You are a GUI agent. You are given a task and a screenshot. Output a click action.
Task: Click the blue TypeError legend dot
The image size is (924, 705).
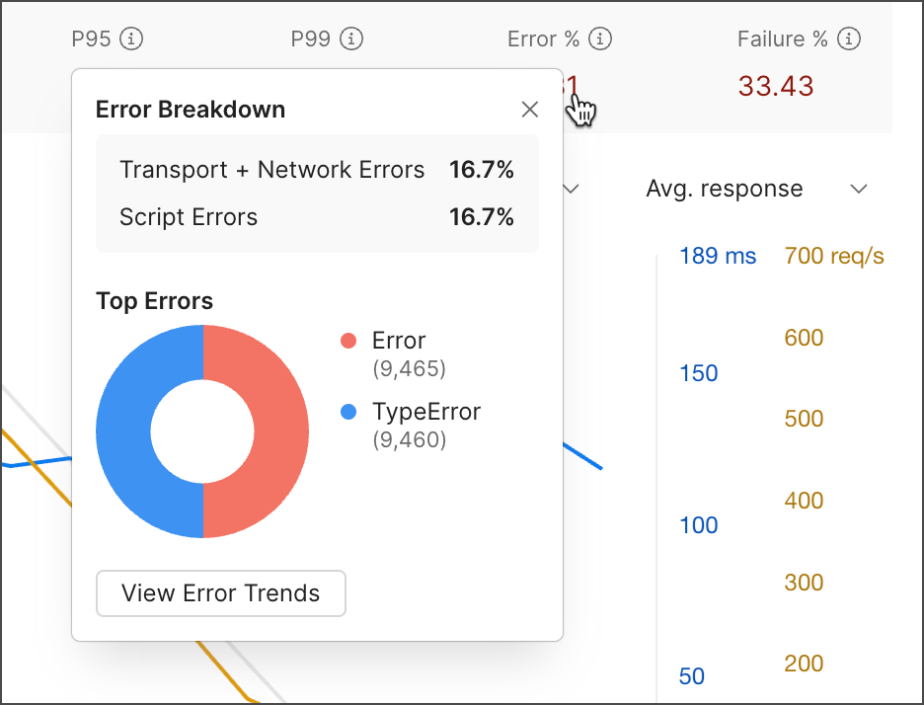click(x=348, y=412)
